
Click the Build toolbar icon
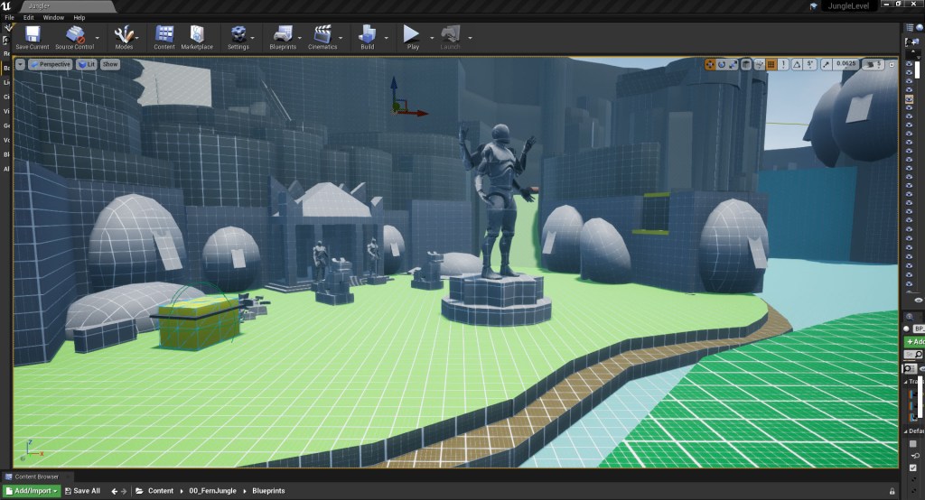pos(368,34)
